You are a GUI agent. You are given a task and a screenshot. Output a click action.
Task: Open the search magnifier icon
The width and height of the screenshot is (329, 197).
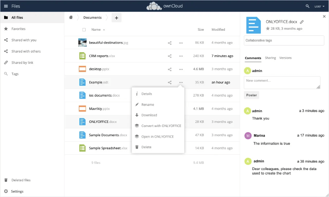[x=307, y=6]
